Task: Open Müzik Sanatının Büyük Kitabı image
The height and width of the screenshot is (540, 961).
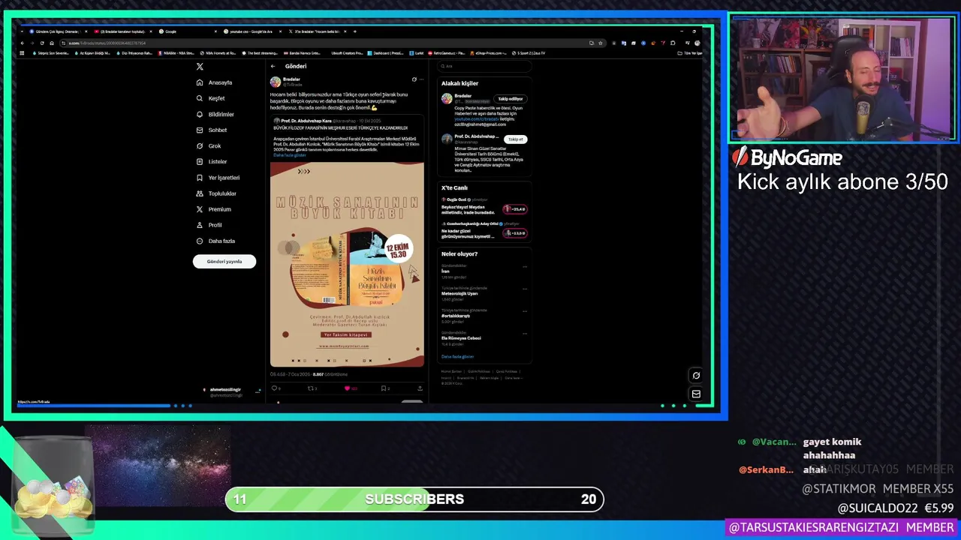Action: 347,264
